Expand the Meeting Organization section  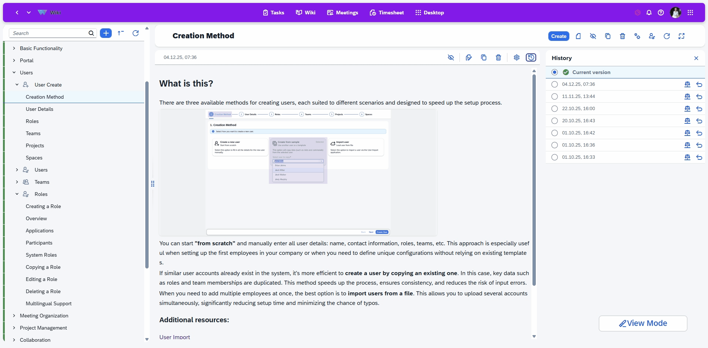tap(14, 316)
